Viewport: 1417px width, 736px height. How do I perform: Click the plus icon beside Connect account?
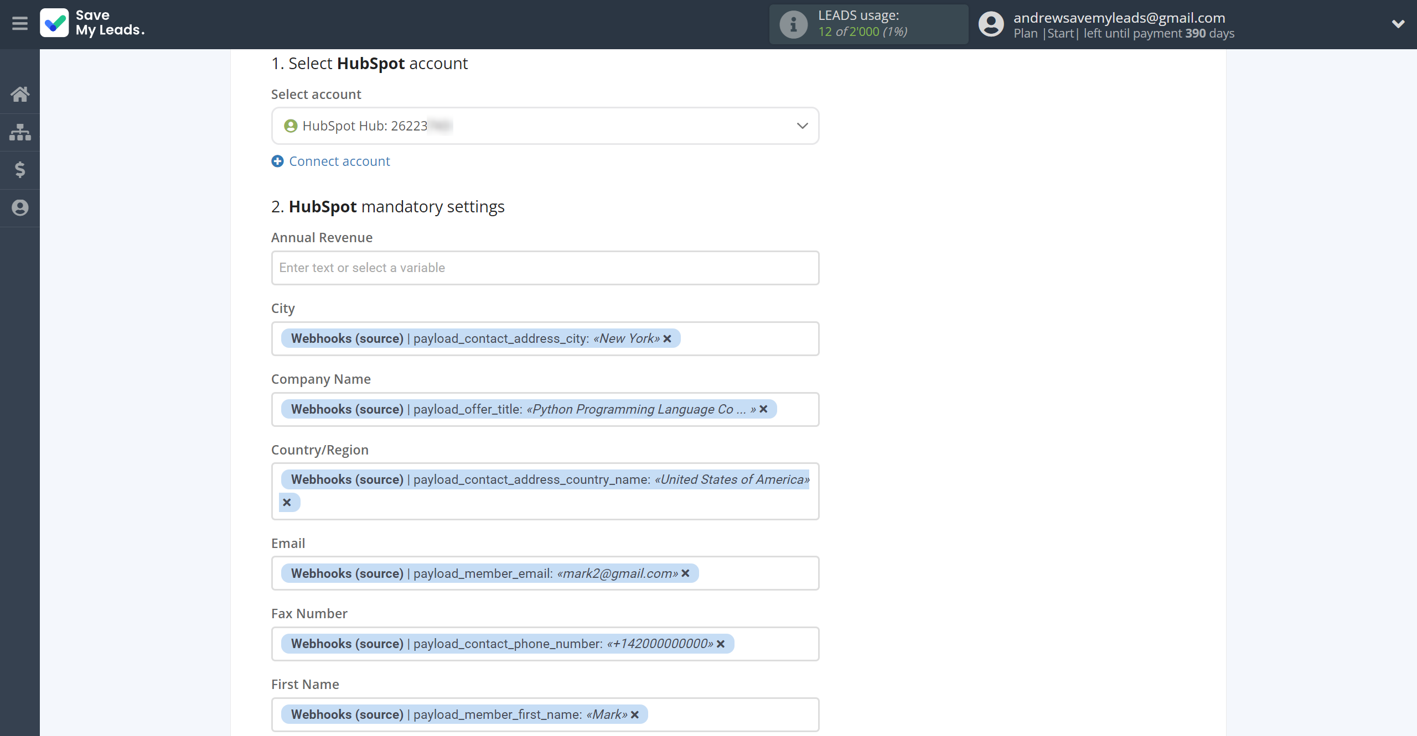277,161
